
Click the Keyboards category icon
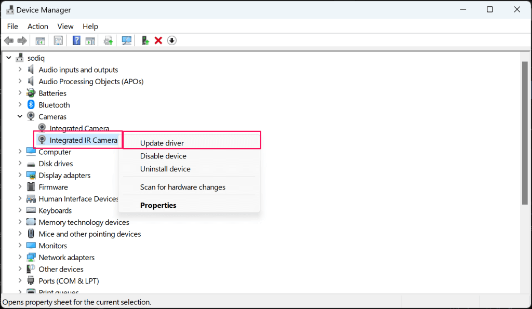31,210
